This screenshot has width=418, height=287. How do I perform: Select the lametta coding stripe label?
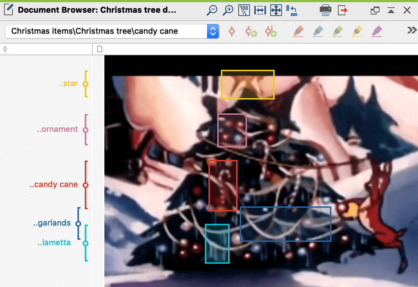[x=54, y=243]
